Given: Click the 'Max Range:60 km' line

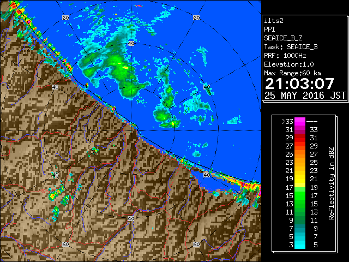Looking at the screenshot, I should [x=292, y=73].
